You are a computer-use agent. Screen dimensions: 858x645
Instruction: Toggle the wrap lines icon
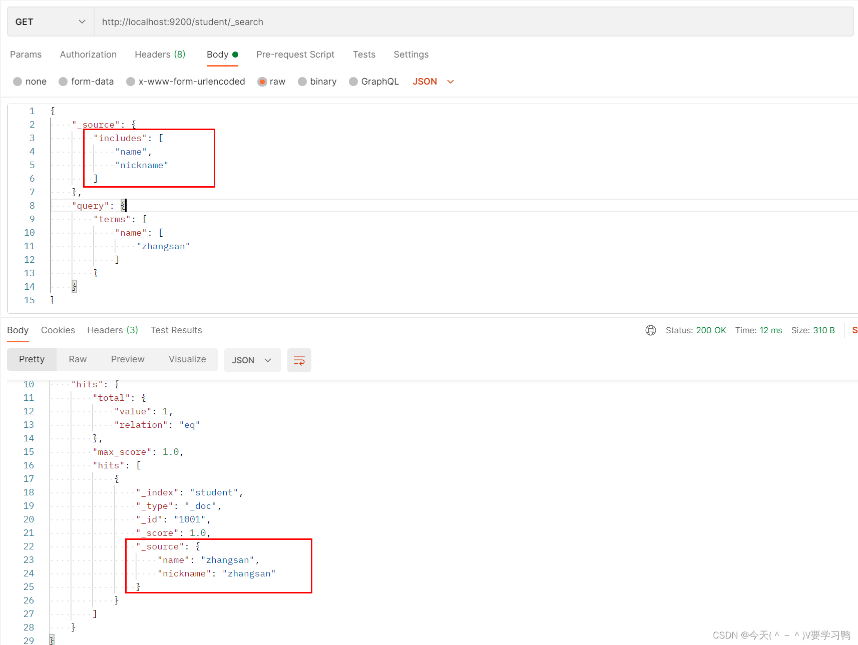click(x=299, y=360)
